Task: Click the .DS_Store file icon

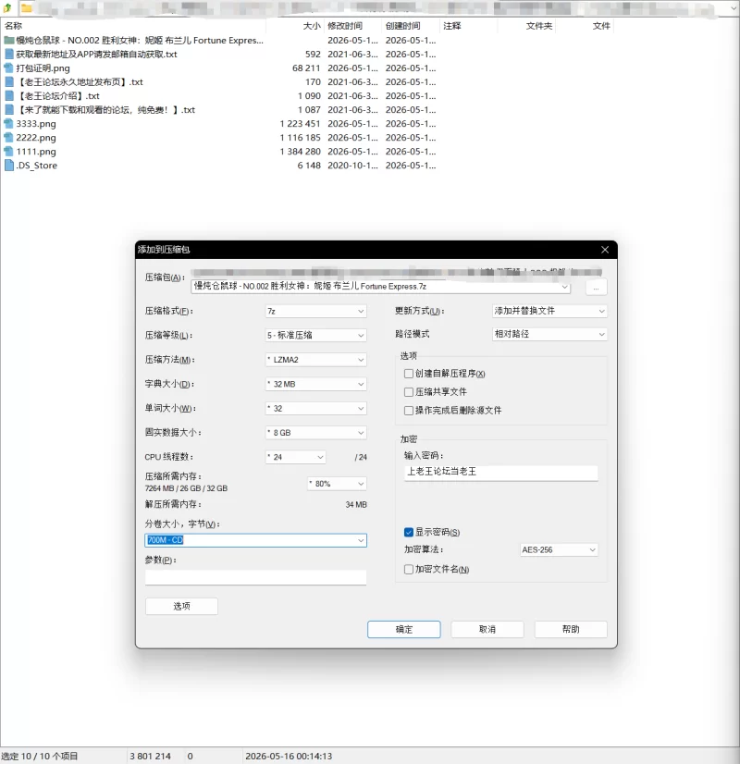Action: click(8, 166)
